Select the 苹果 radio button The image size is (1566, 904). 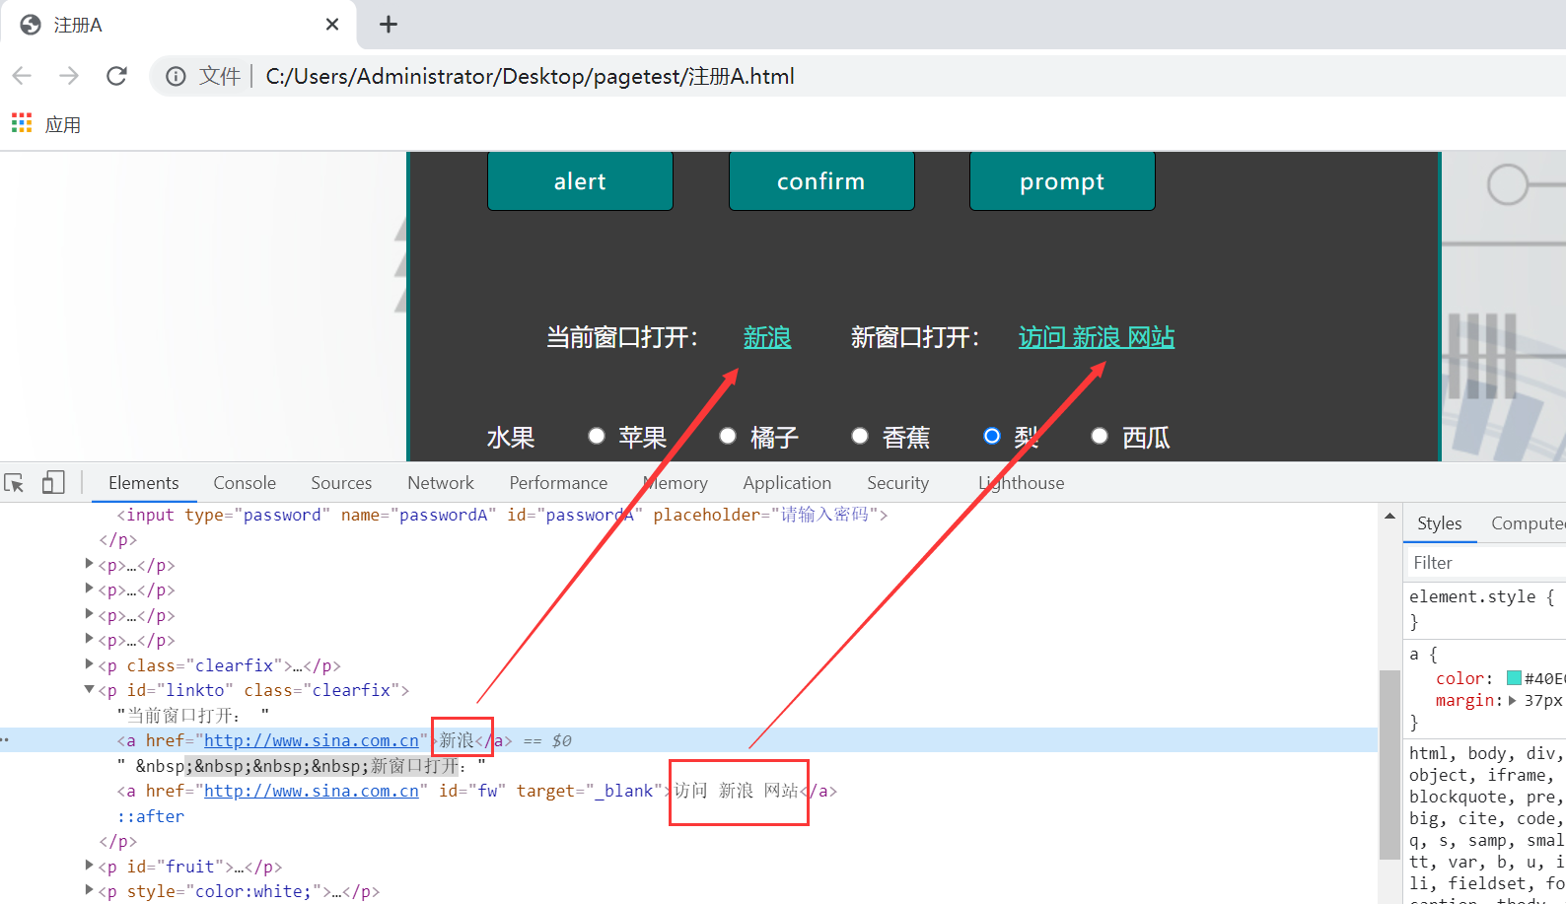[x=596, y=436]
